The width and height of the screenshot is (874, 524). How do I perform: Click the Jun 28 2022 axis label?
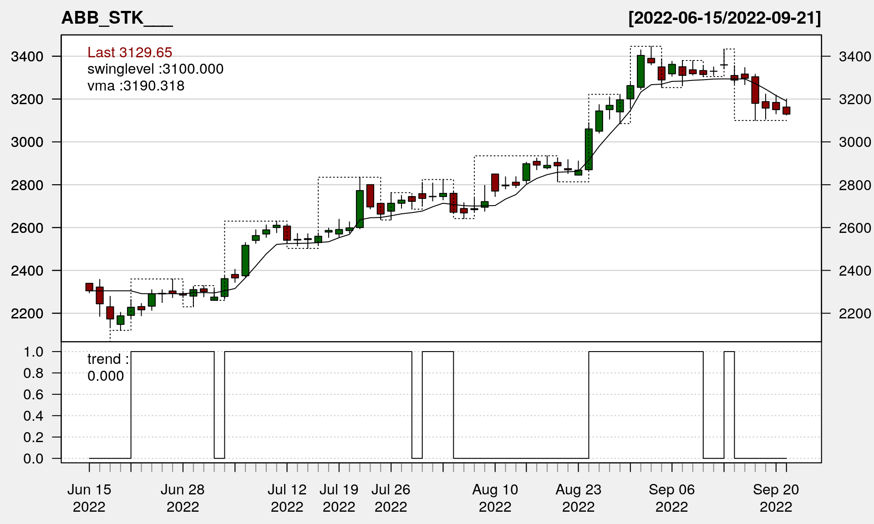pyautogui.click(x=183, y=498)
